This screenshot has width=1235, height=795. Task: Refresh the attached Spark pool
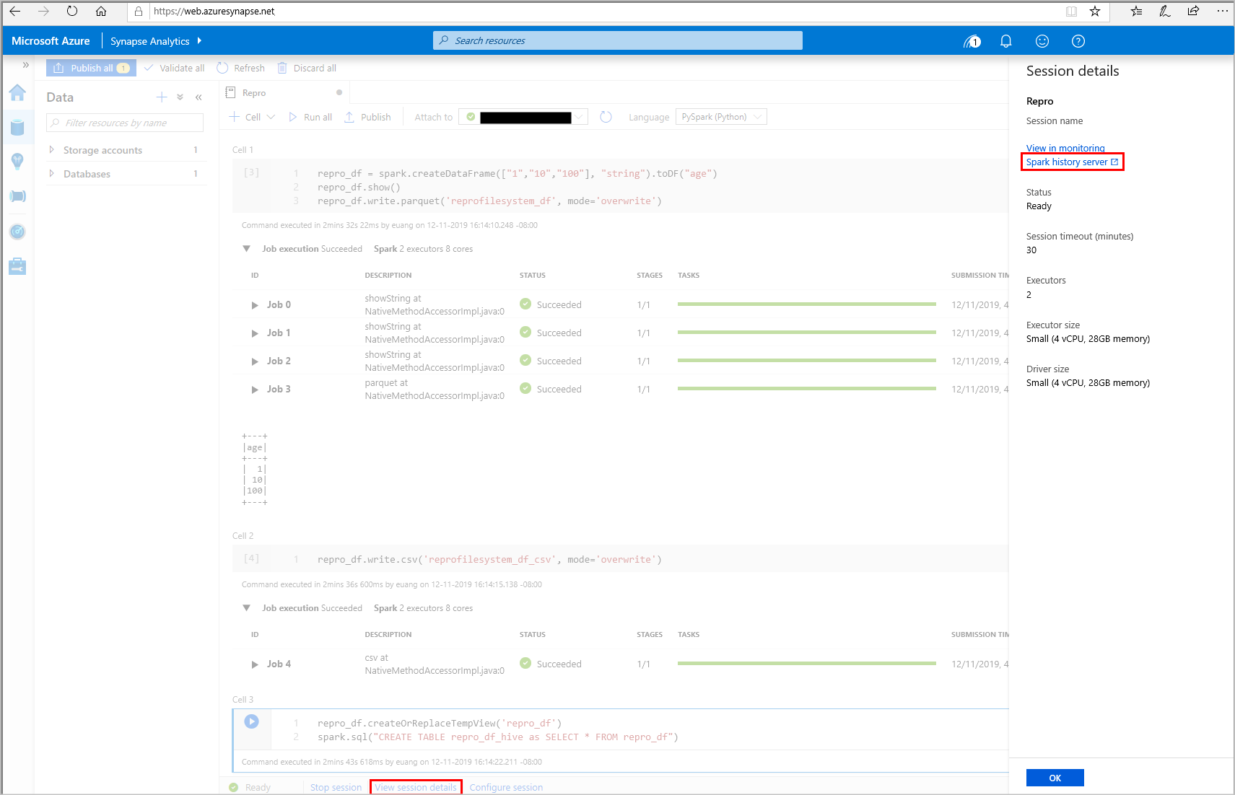(x=606, y=117)
